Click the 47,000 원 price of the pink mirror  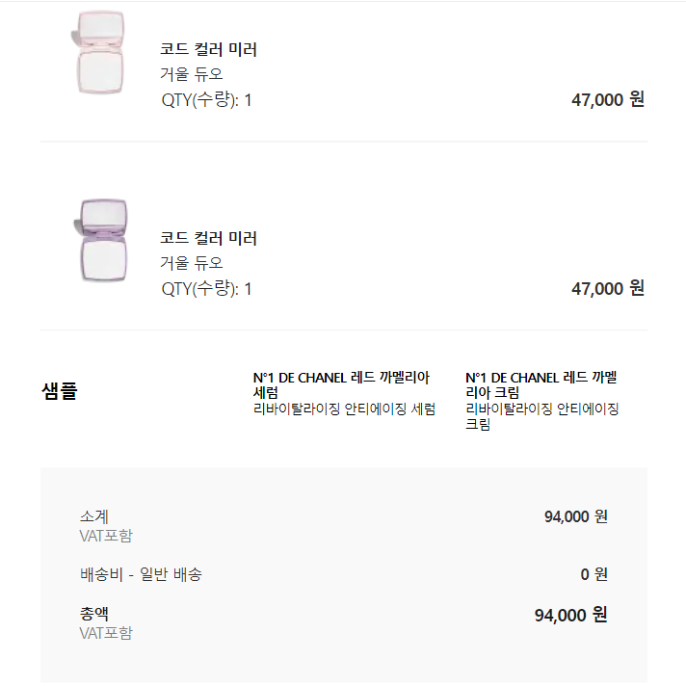click(x=607, y=99)
